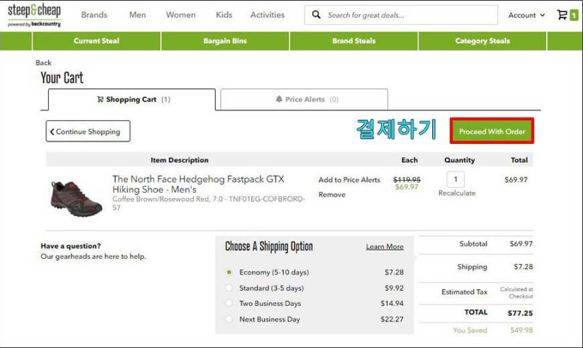Click the bell icon on Price Alerts tab
This screenshot has width=583, height=348.
coord(279,99)
